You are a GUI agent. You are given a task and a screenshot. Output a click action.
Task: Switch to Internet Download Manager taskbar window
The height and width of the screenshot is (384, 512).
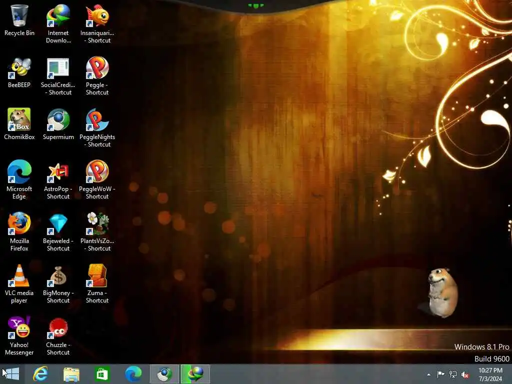point(195,374)
